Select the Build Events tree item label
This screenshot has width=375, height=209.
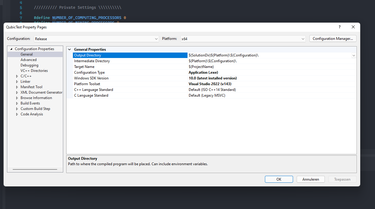tap(30, 103)
